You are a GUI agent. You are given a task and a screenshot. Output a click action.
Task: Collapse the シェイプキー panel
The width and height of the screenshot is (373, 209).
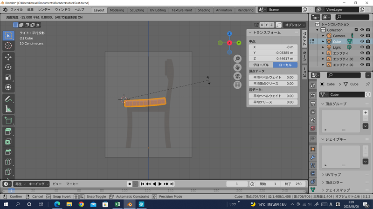coord(323,139)
